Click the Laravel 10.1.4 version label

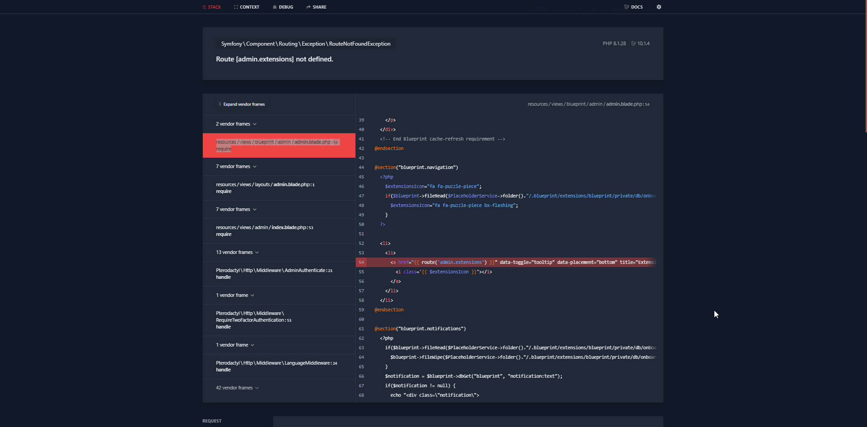coord(640,43)
